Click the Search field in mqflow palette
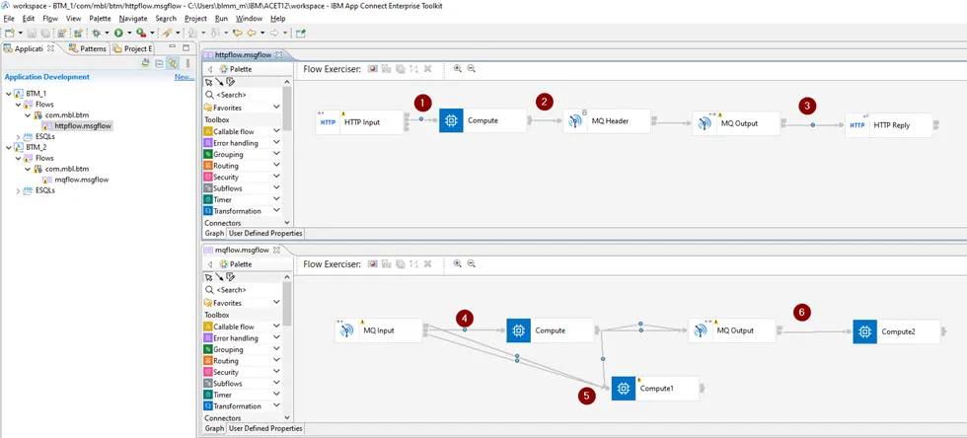The height and width of the screenshot is (438, 967). [243, 289]
